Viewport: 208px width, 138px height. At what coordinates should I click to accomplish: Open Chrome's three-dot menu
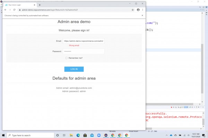click(142, 10)
